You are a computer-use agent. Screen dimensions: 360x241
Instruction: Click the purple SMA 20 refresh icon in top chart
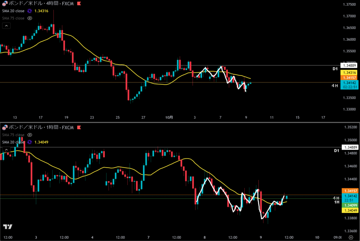(30, 11)
